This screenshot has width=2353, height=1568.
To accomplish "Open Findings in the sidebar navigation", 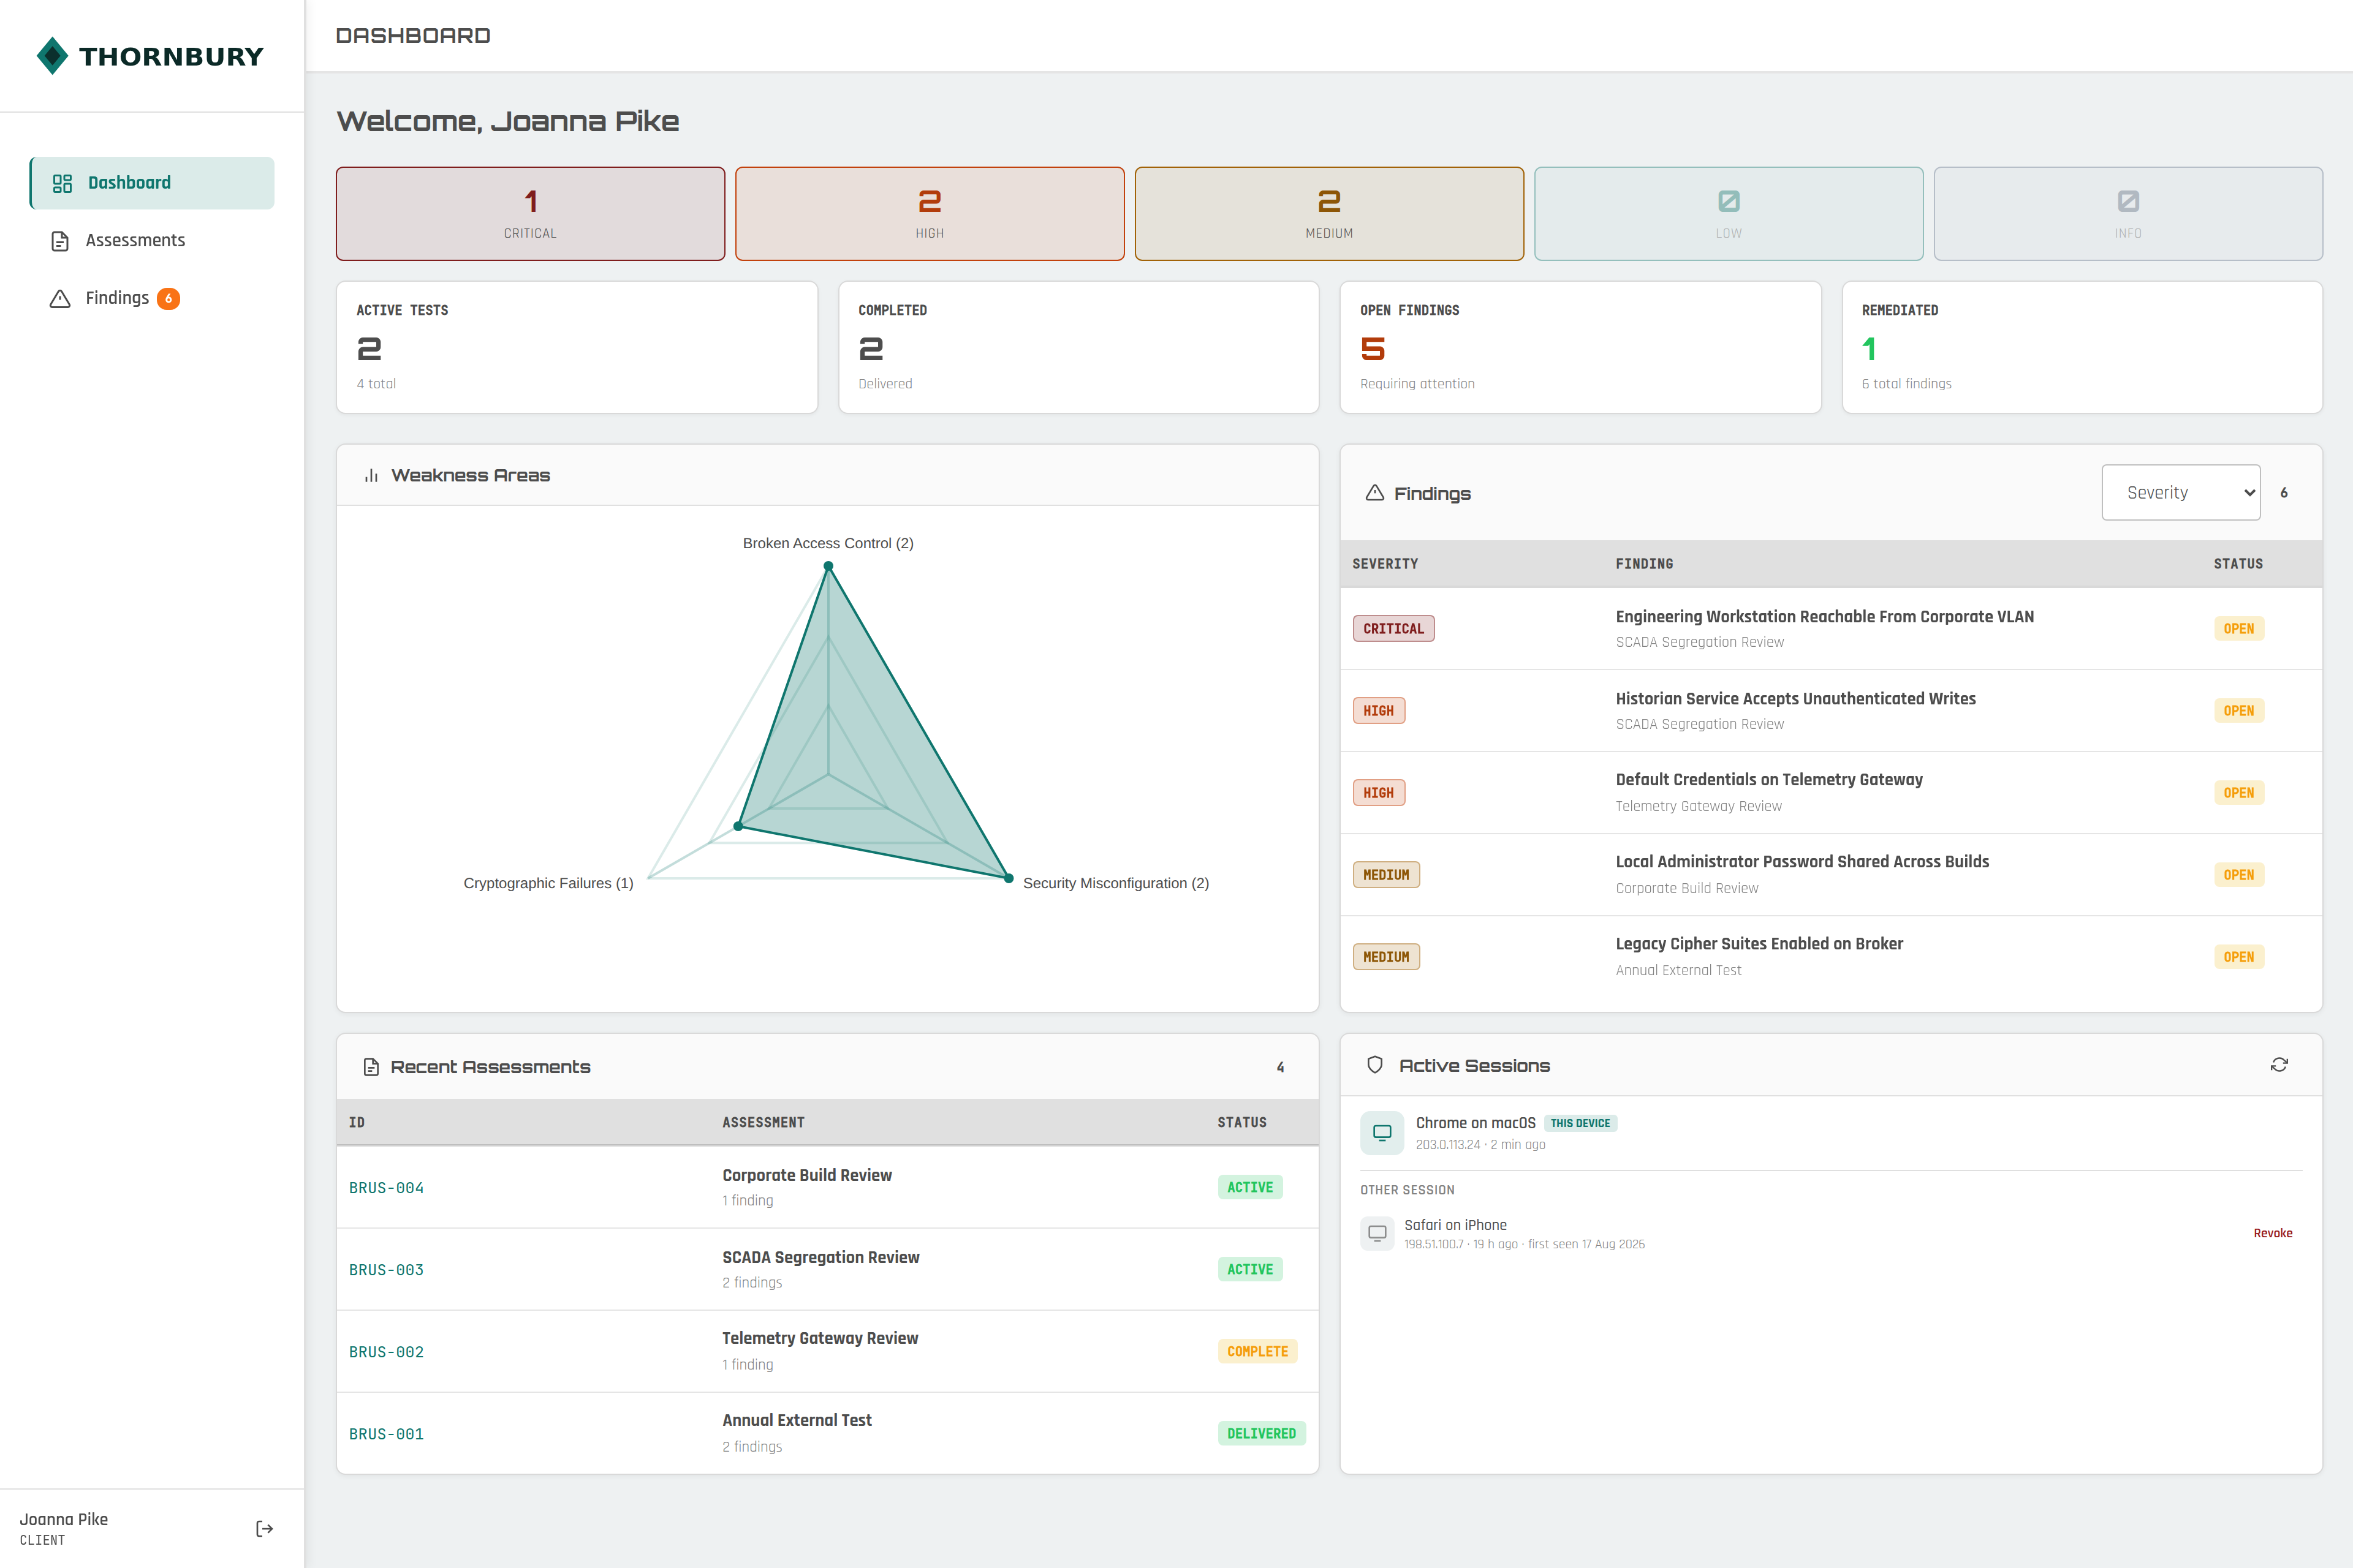I will tap(152, 298).
